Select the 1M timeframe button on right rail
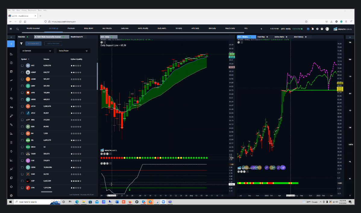 click(x=350, y=43)
